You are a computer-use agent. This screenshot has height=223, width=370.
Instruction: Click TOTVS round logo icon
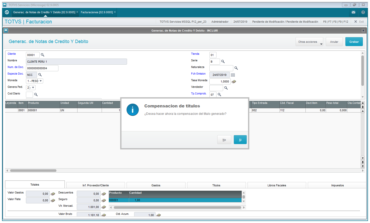pos(7,12)
